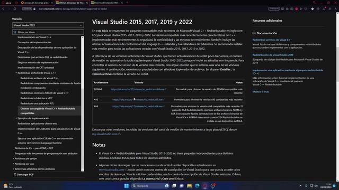Open Conceptos de implementación sidebar entry

pos(34,42)
